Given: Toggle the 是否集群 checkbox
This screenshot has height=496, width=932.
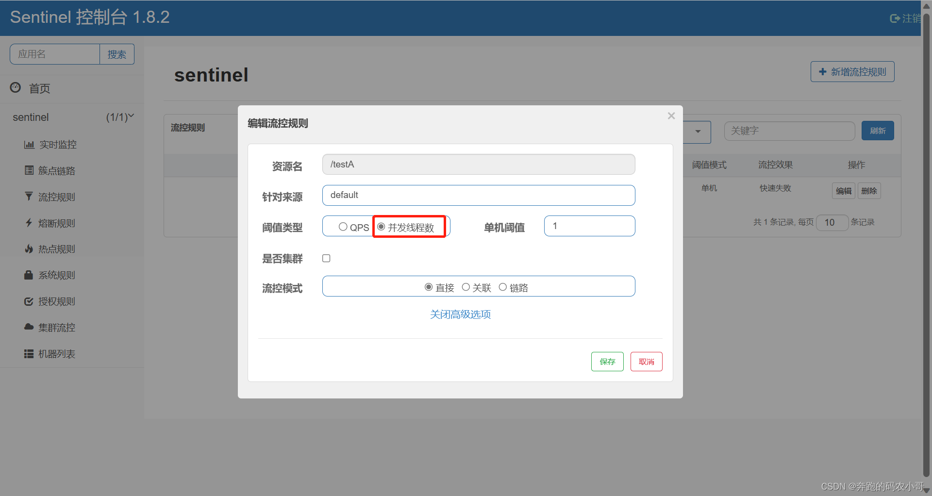Looking at the screenshot, I should click(326, 258).
